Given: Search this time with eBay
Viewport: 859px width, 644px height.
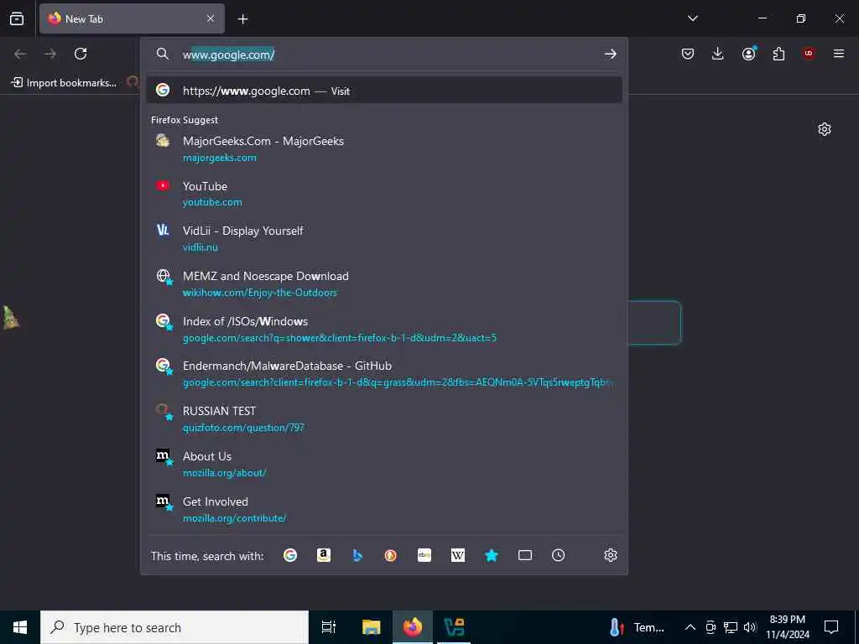Looking at the screenshot, I should pos(424,555).
